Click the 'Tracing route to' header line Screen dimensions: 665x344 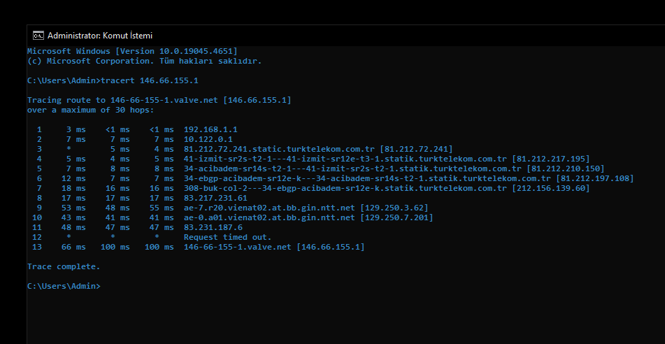[x=159, y=100]
